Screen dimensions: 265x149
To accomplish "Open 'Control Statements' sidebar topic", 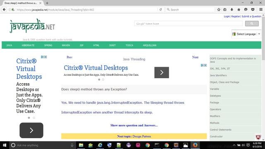I will click(220, 130).
